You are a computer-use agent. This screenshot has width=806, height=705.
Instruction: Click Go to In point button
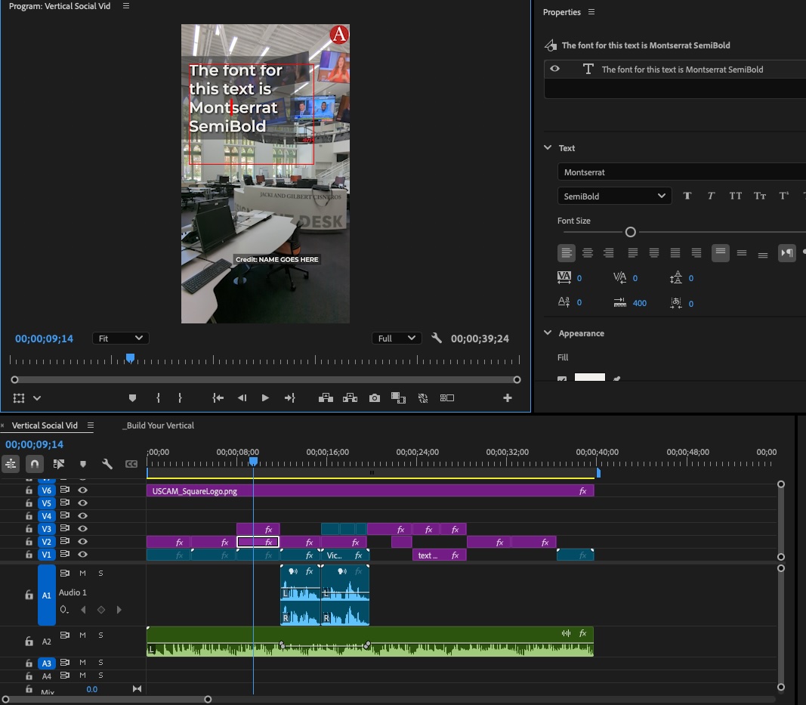[x=218, y=398]
